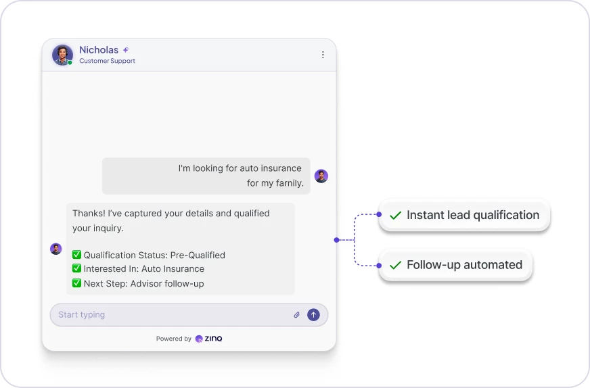Select the Instant lead qualification pill
Viewport: 590px width, 388px height.
coord(464,215)
